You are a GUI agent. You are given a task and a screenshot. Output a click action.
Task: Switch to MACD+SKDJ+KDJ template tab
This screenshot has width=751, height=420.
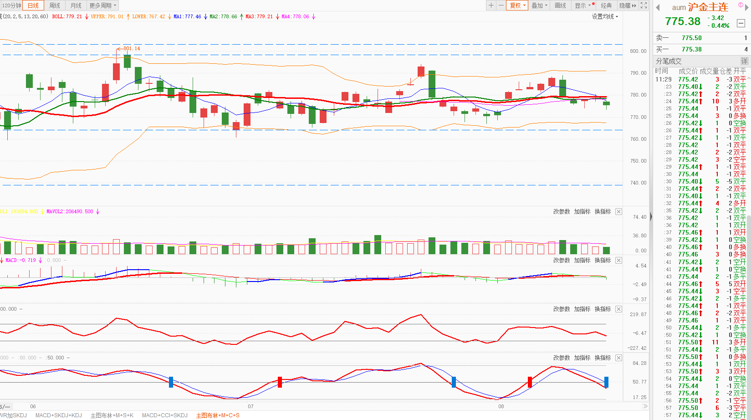point(59,415)
